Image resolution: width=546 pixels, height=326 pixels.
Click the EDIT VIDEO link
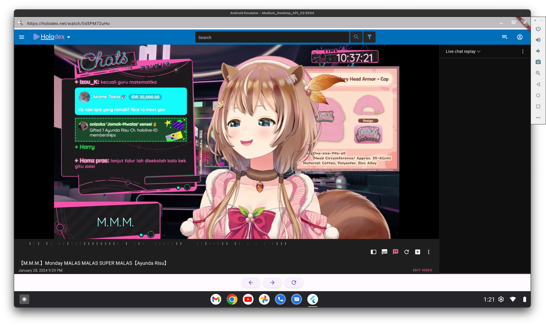click(422, 270)
